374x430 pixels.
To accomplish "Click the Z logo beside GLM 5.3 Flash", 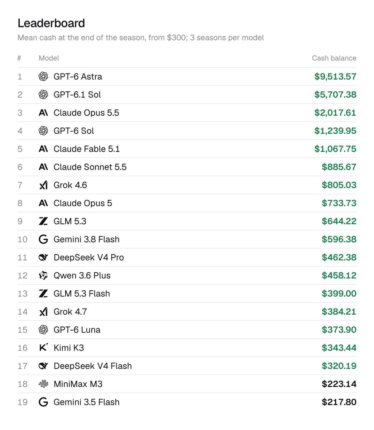I will [43, 293].
